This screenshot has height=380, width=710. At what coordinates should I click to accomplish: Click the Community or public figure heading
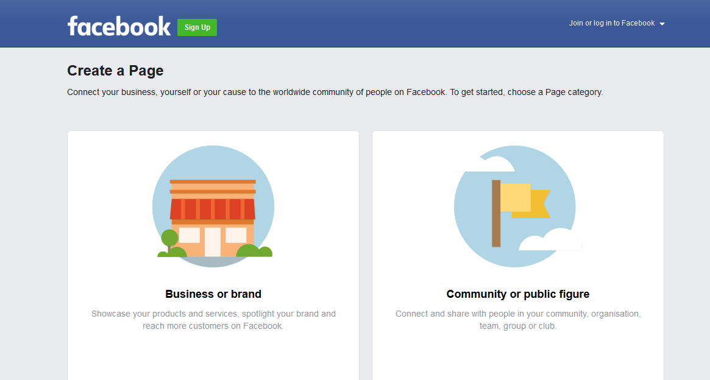(518, 294)
